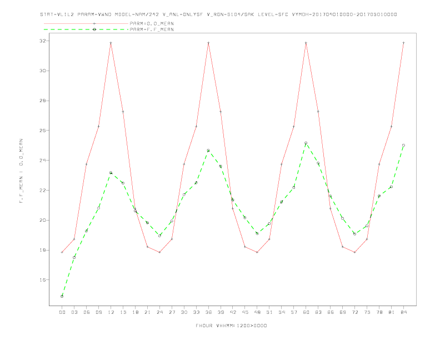The height and width of the screenshot is (340, 440).
Task: Click x-axis tick label 39
Action: click(x=221, y=312)
